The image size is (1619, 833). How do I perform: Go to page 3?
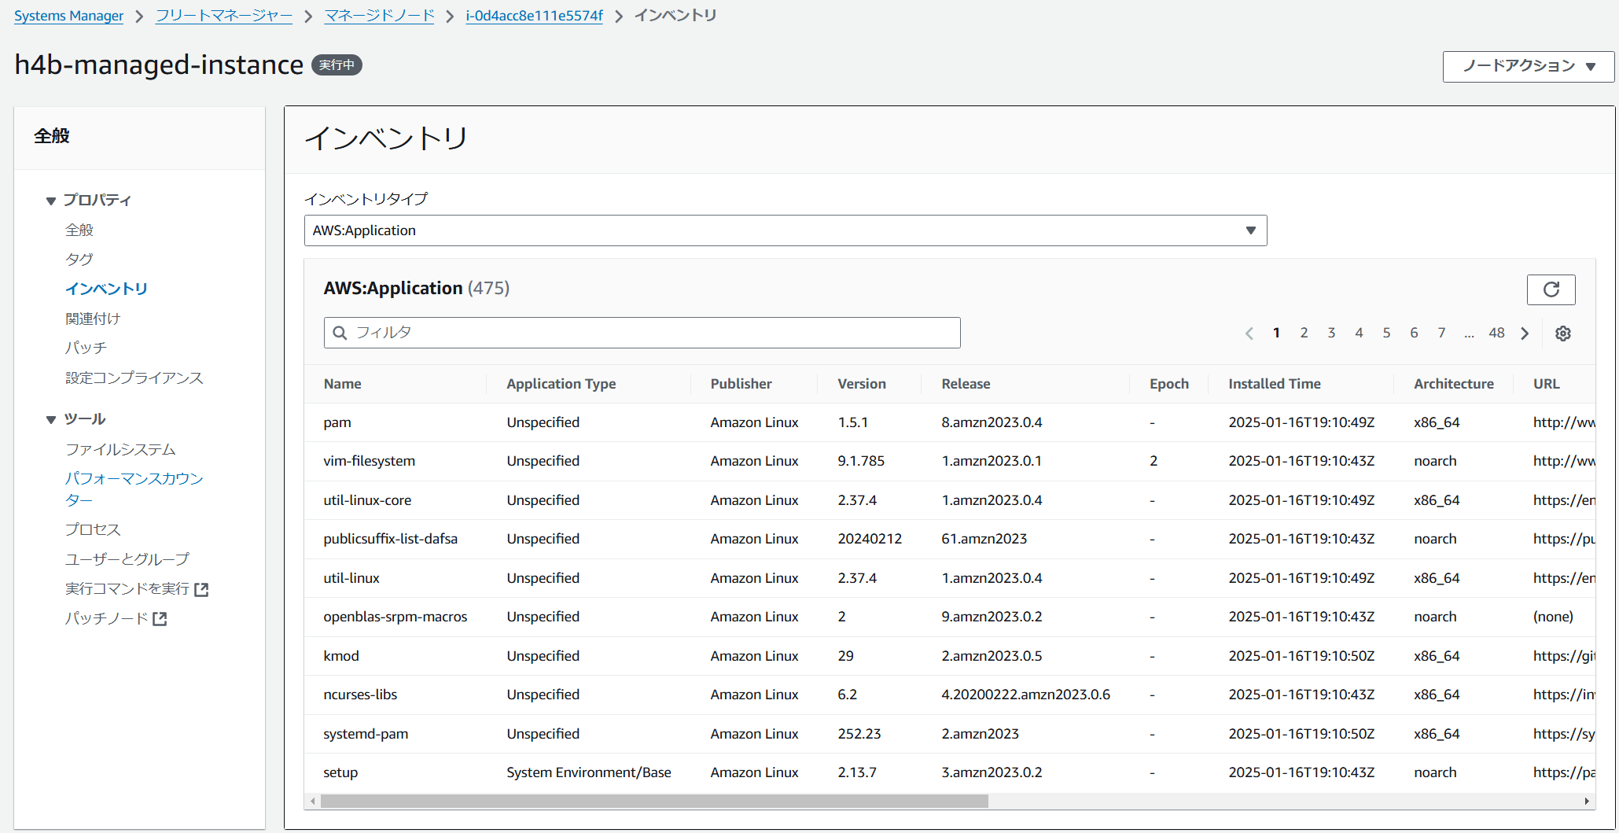coord(1331,333)
